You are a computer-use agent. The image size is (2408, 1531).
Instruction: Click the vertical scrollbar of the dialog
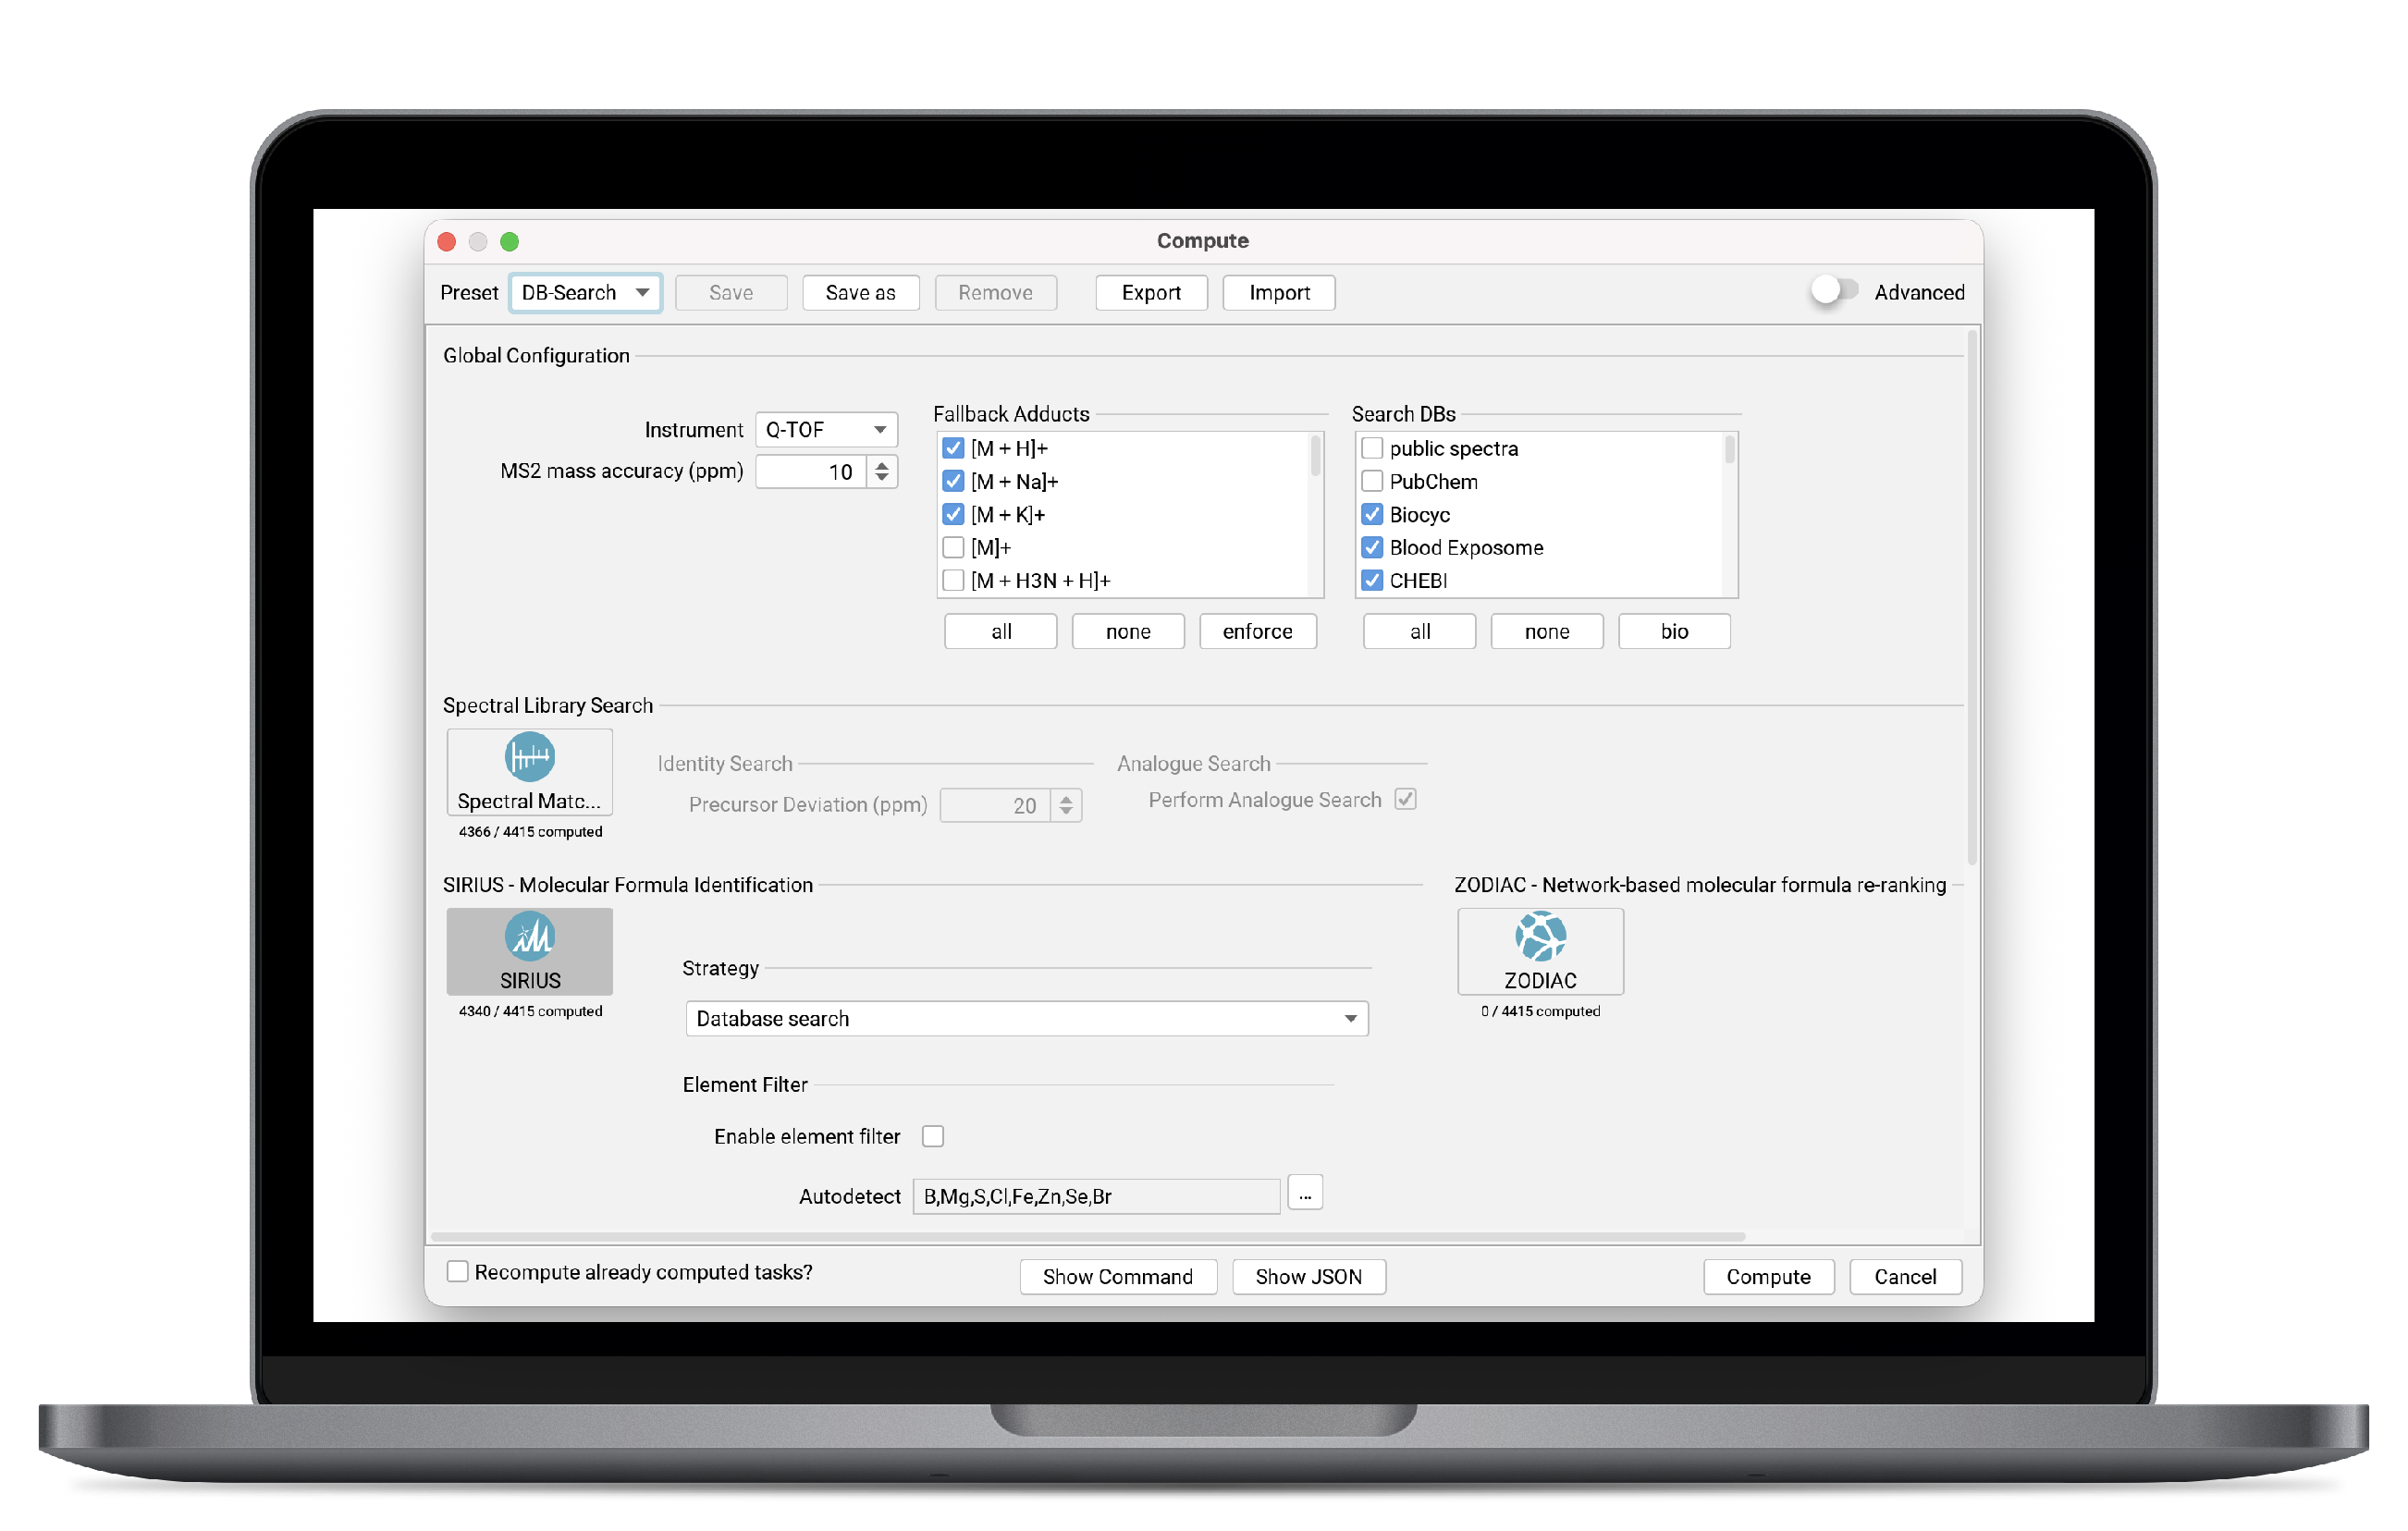(1972, 598)
